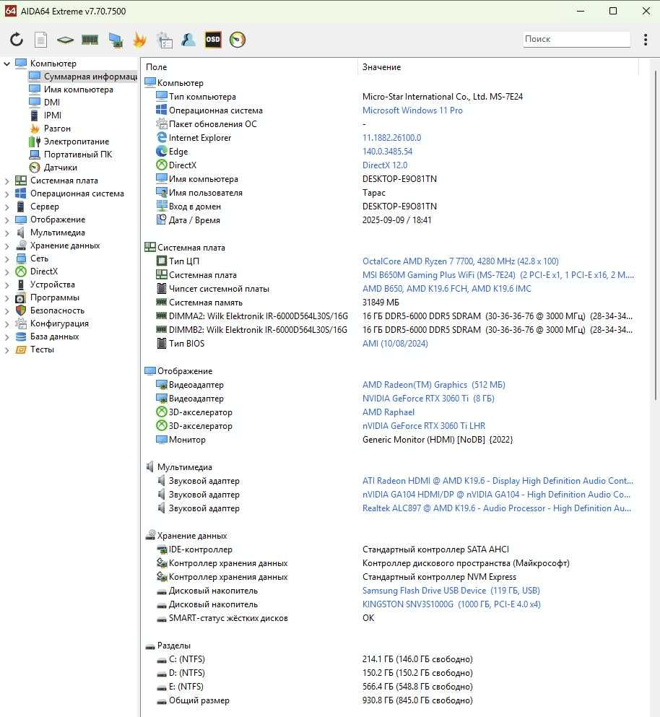
Task: Click the Тесты benchmark icon in tree
Action: [x=21, y=349]
